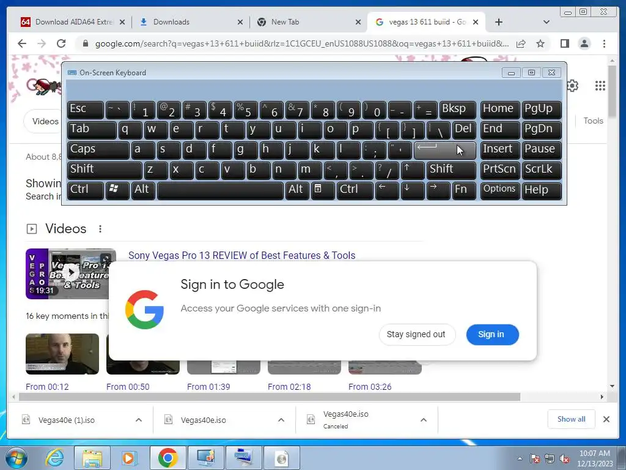Open Google apps grid icon
The width and height of the screenshot is (626, 470).
click(600, 86)
